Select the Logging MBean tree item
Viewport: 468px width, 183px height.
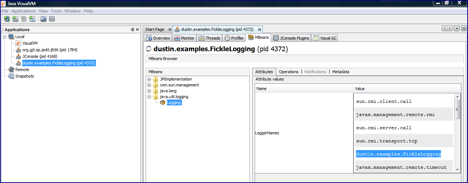pos(174,102)
